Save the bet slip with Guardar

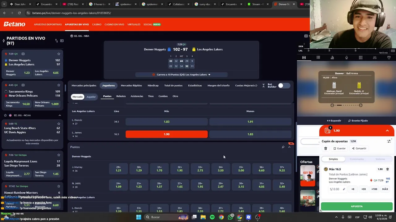(339, 149)
